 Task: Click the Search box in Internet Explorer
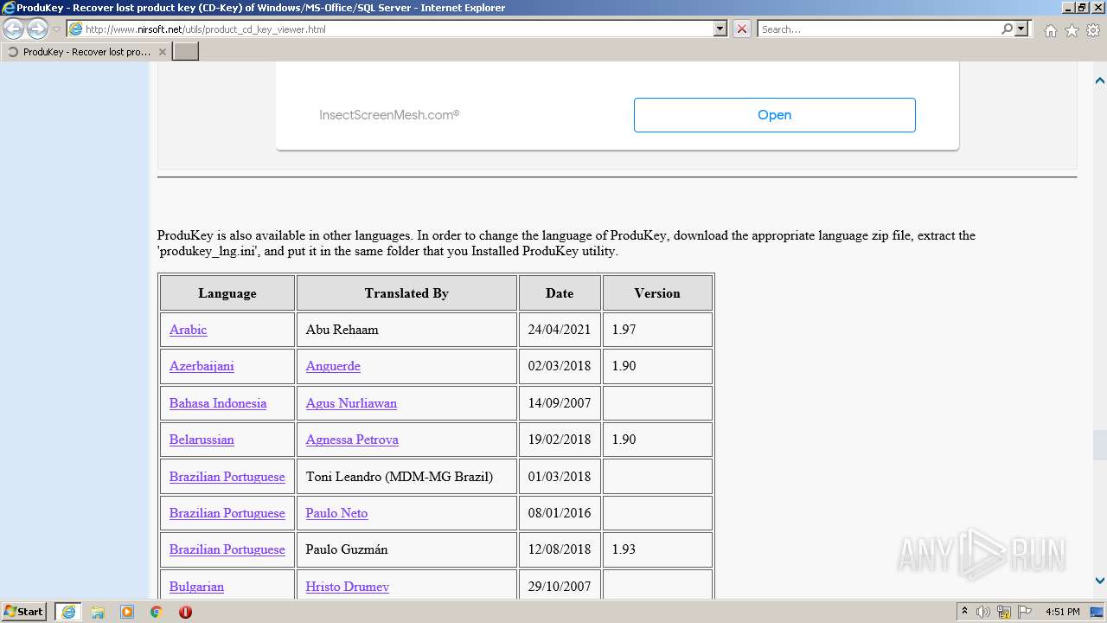878,29
